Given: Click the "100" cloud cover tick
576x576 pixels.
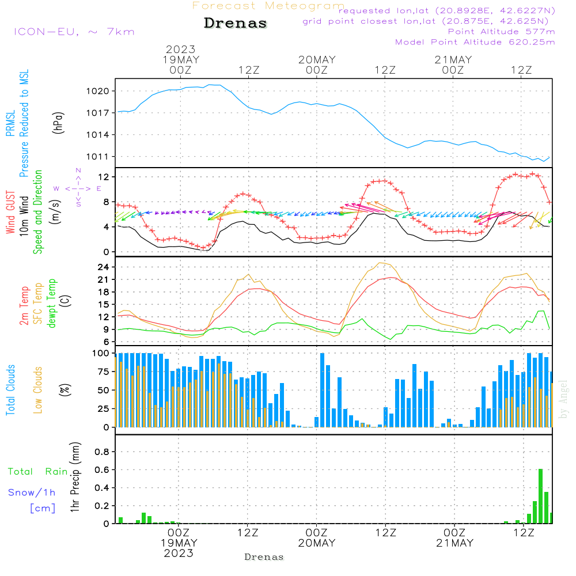Looking at the screenshot, I should (101, 354).
